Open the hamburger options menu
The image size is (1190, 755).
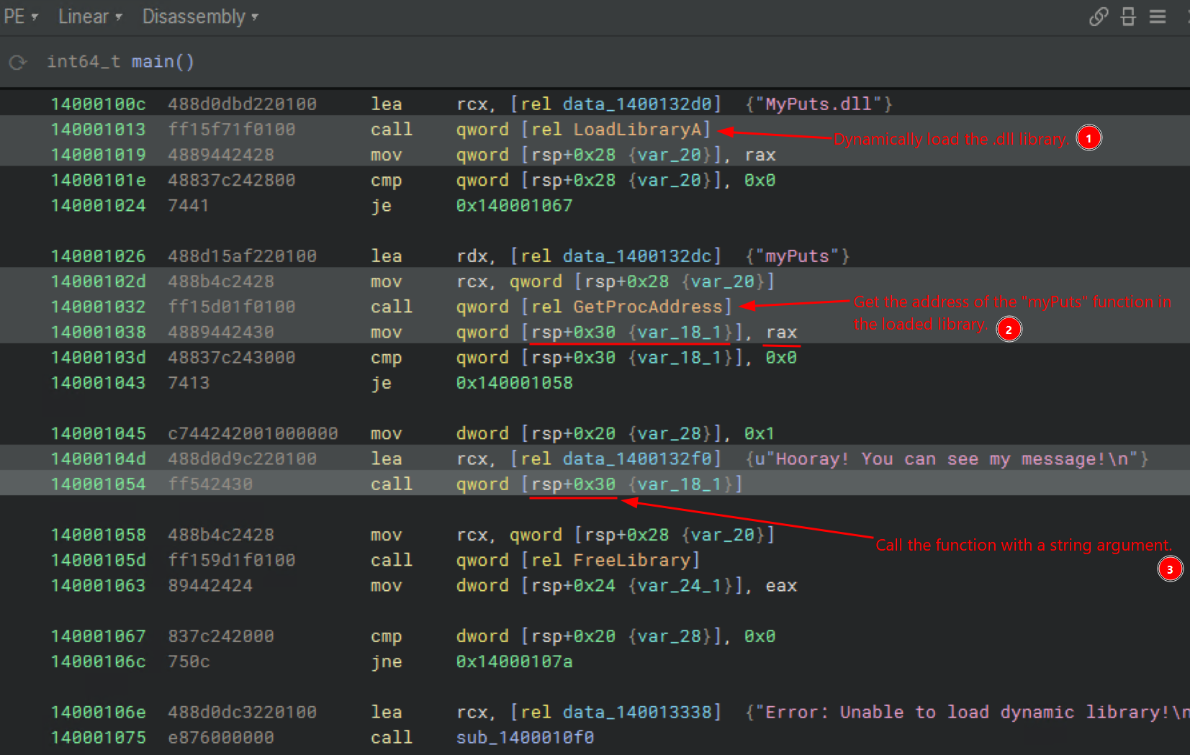coord(1158,17)
